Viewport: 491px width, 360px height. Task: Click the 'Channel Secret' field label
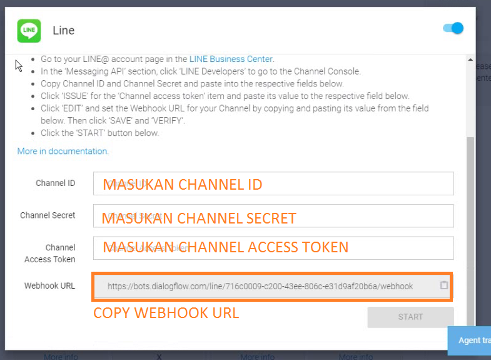click(48, 215)
